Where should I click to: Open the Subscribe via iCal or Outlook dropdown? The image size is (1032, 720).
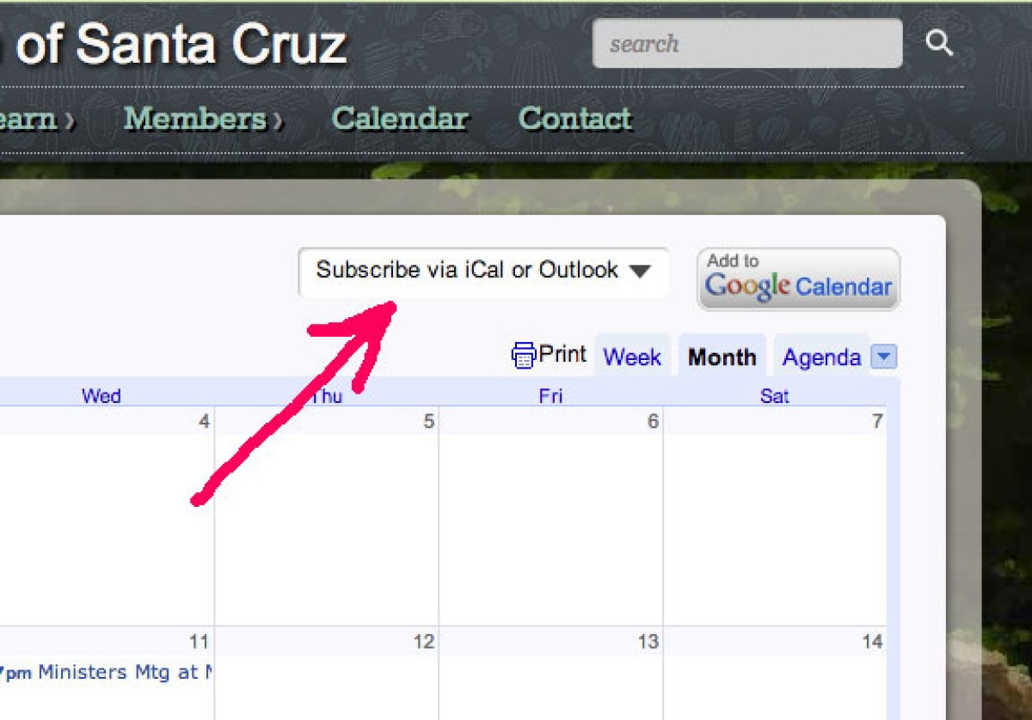tap(483, 271)
